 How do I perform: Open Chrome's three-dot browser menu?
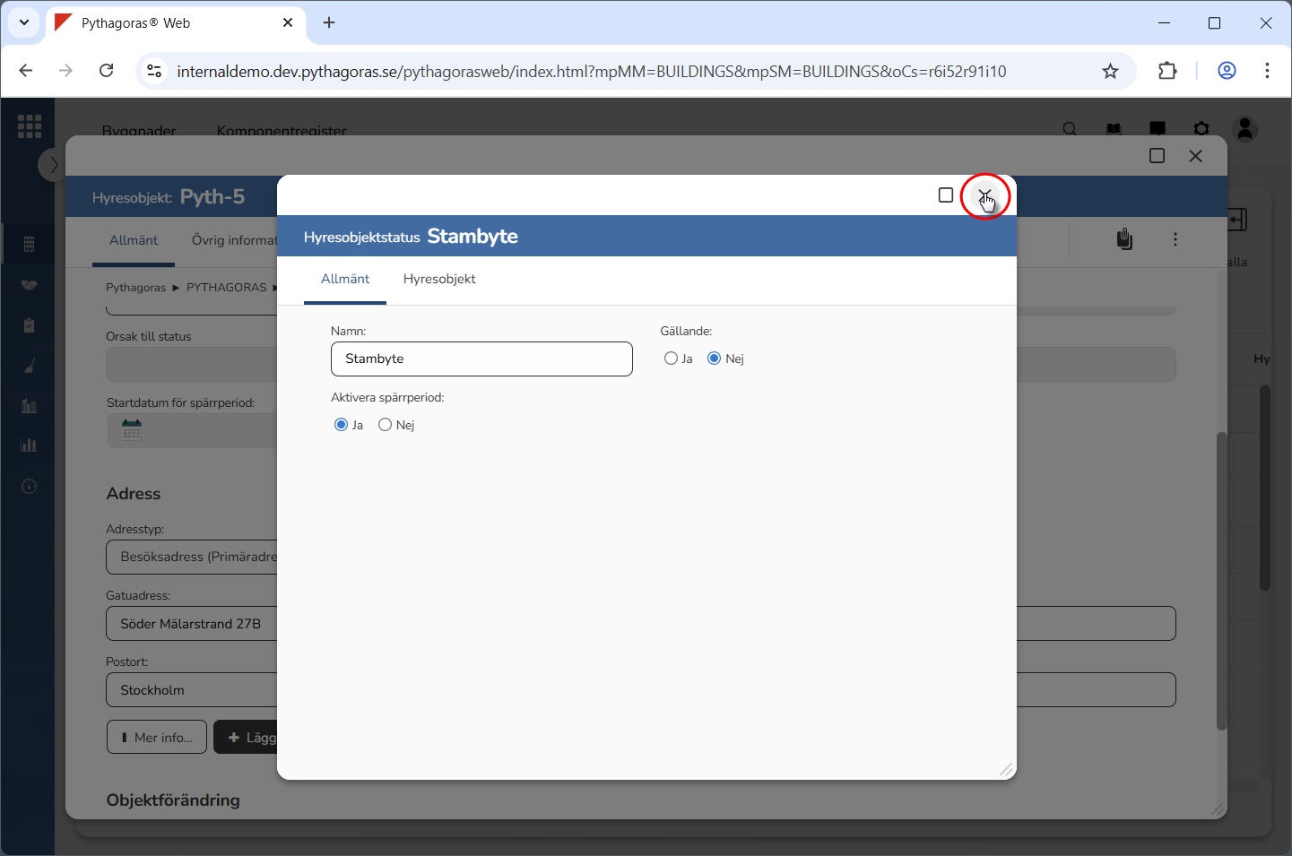point(1266,71)
